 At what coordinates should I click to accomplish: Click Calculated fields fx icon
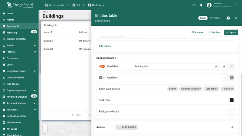(x=4, y=78)
